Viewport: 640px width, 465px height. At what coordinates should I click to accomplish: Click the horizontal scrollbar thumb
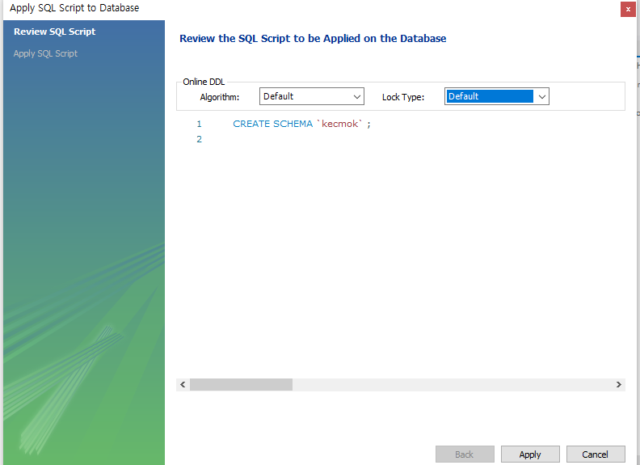[x=241, y=384]
